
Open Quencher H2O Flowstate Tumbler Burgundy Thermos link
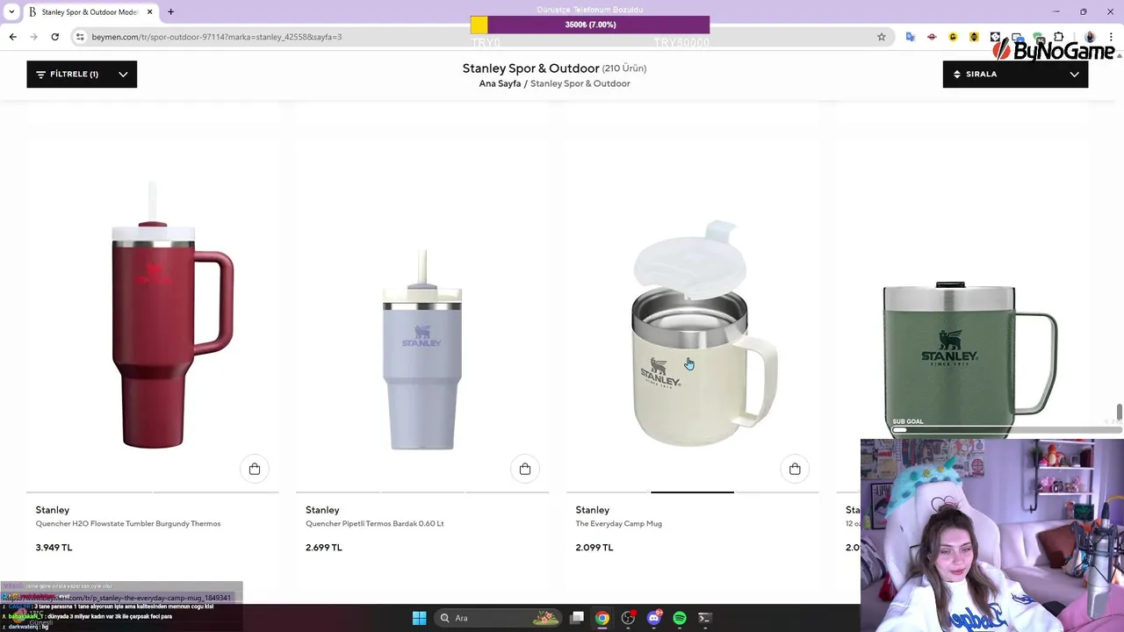click(128, 523)
